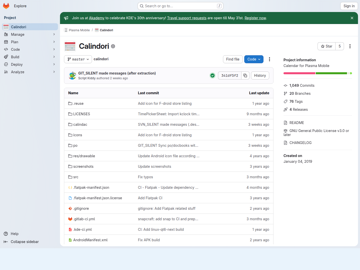Screen dimensions: 360x270
Task: Open 'Update screenshots' commit link
Action: point(154,166)
